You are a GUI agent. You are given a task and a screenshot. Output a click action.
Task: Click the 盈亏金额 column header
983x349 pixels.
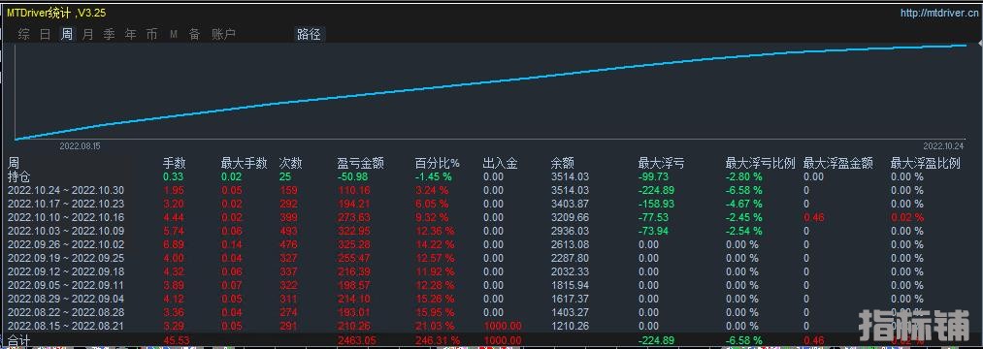[360, 164]
